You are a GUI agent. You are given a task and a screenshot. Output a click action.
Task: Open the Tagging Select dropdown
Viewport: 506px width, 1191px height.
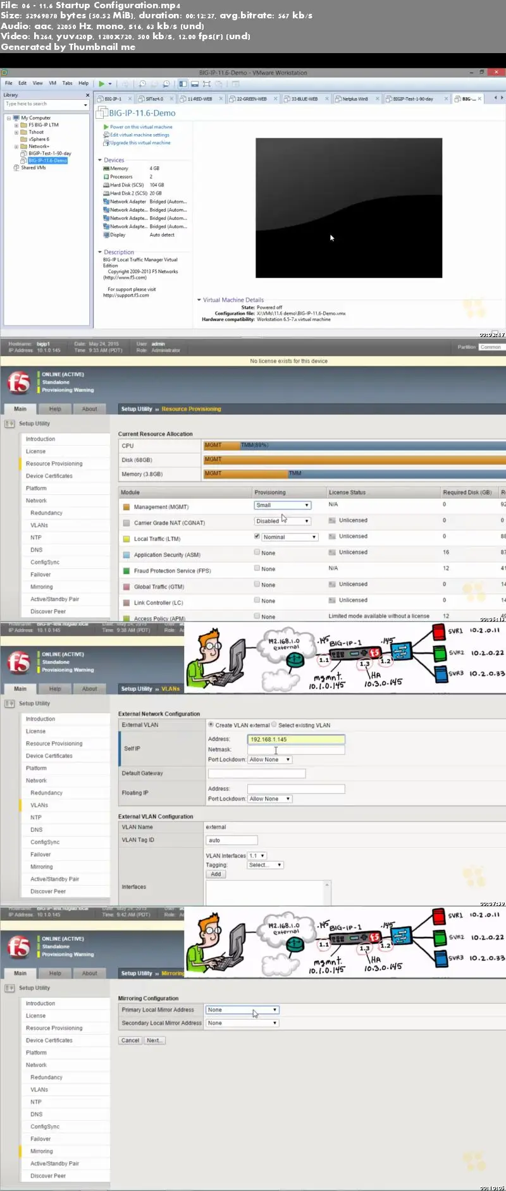point(265,865)
